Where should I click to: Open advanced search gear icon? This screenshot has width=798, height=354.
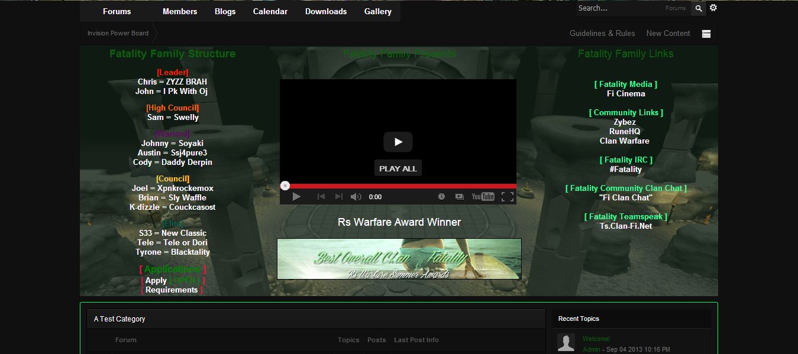pos(713,8)
